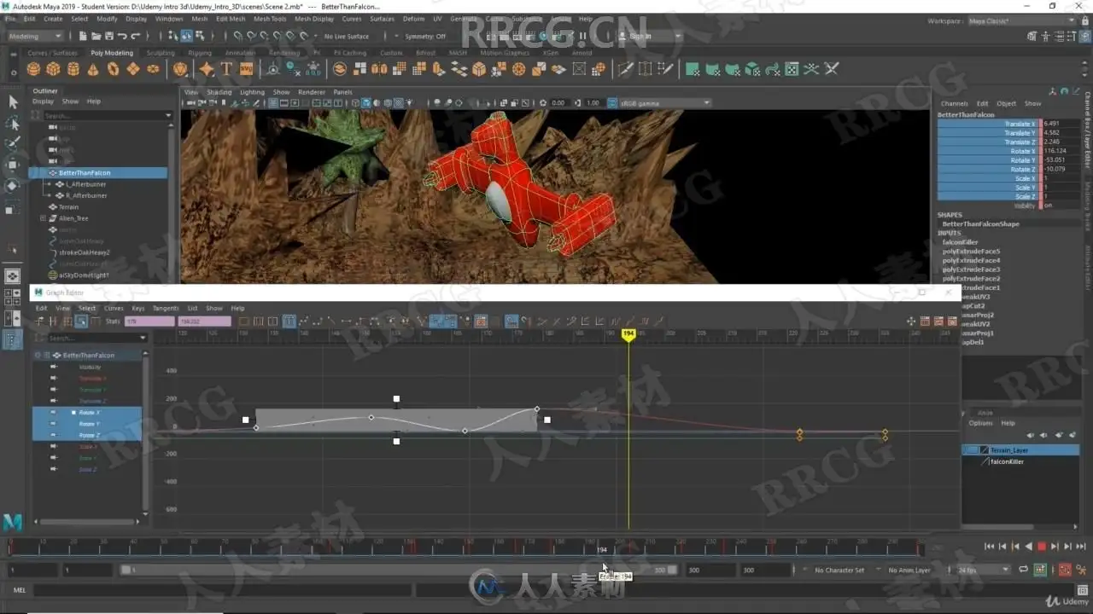
Task: Click the Undo arrow icon
Action: tap(122, 36)
